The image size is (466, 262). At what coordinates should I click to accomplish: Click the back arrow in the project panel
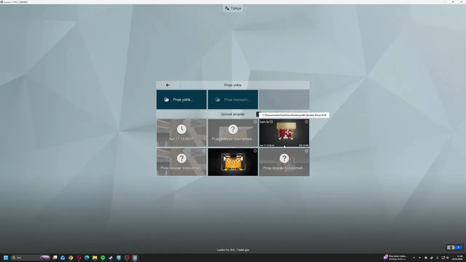[x=168, y=85]
